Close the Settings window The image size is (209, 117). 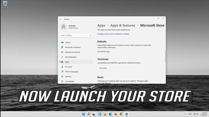coord(163,18)
